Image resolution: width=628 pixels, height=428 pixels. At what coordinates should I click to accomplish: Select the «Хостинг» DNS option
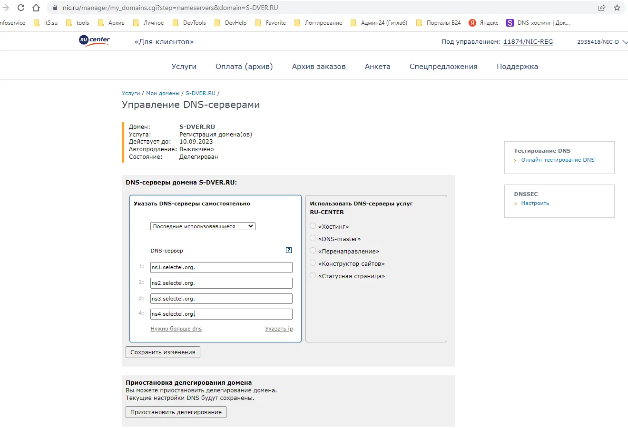tap(313, 226)
